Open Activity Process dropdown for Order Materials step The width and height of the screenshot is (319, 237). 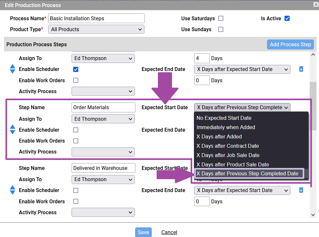(103, 152)
